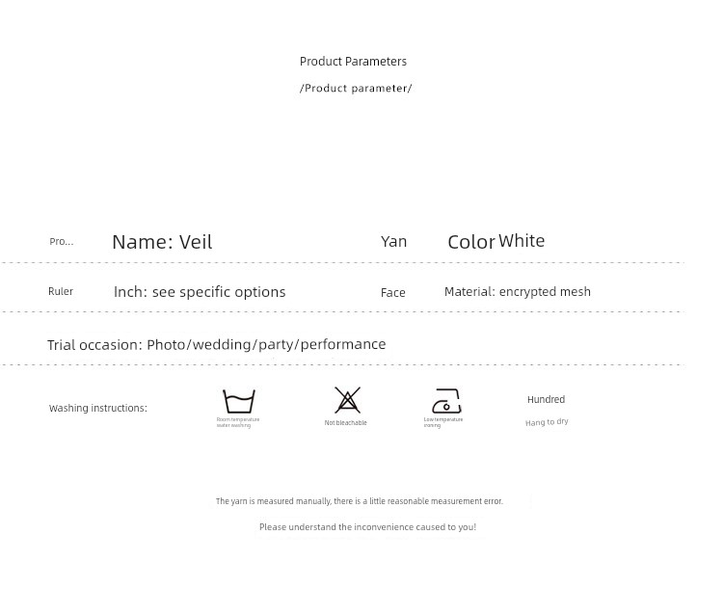The width and height of the screenshot is (723, 615).
Task: Click the low temperature ironing icon
Action: click(446, 400)
